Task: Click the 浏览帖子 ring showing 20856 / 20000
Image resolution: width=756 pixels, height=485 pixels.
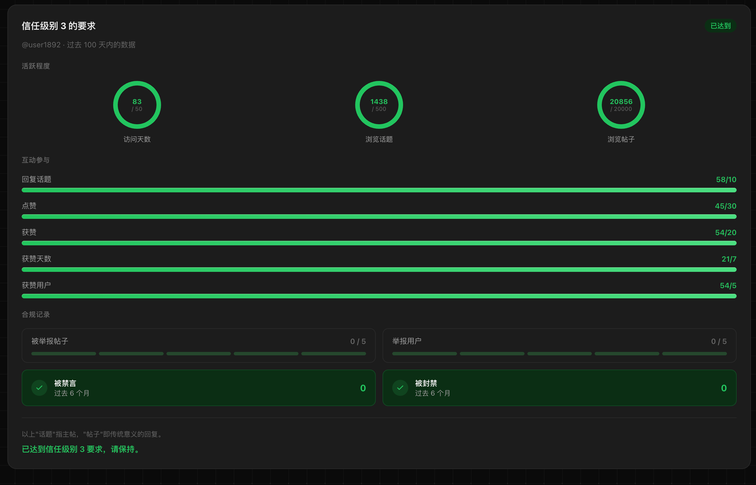Action: pos(621,105)
